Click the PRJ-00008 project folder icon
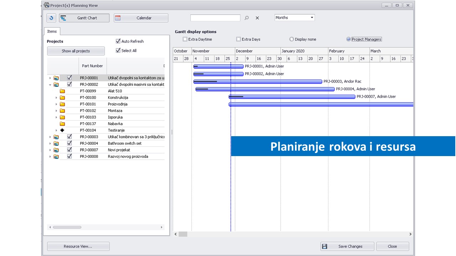 pos(56,156)
